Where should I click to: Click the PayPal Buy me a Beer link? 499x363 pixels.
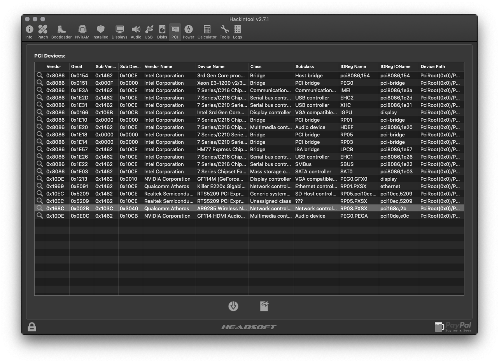pos(453,327)
